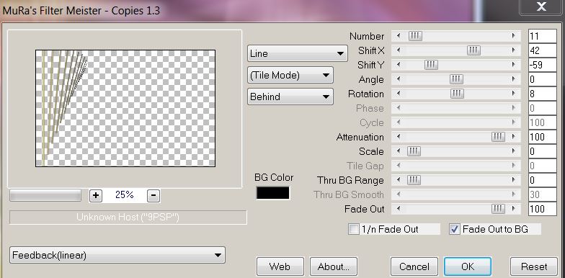Image resolution: width=565 pixels, height=278 pixels.
Task: Click left arrow of Attenuation slider
Action: [x=399, y=137]
